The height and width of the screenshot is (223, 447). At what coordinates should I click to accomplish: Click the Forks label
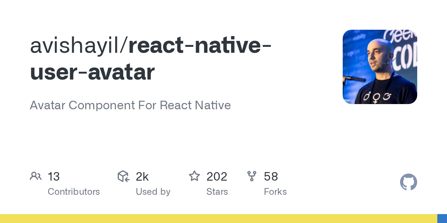[275, 192]
